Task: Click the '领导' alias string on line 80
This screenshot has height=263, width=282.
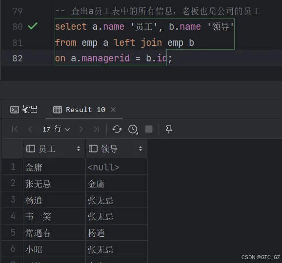Action: [x=221, y=27]
